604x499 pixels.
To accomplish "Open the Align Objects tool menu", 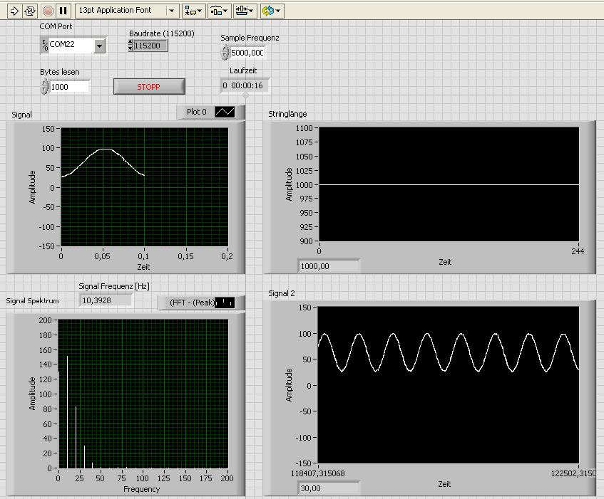I will coord(193,11).
